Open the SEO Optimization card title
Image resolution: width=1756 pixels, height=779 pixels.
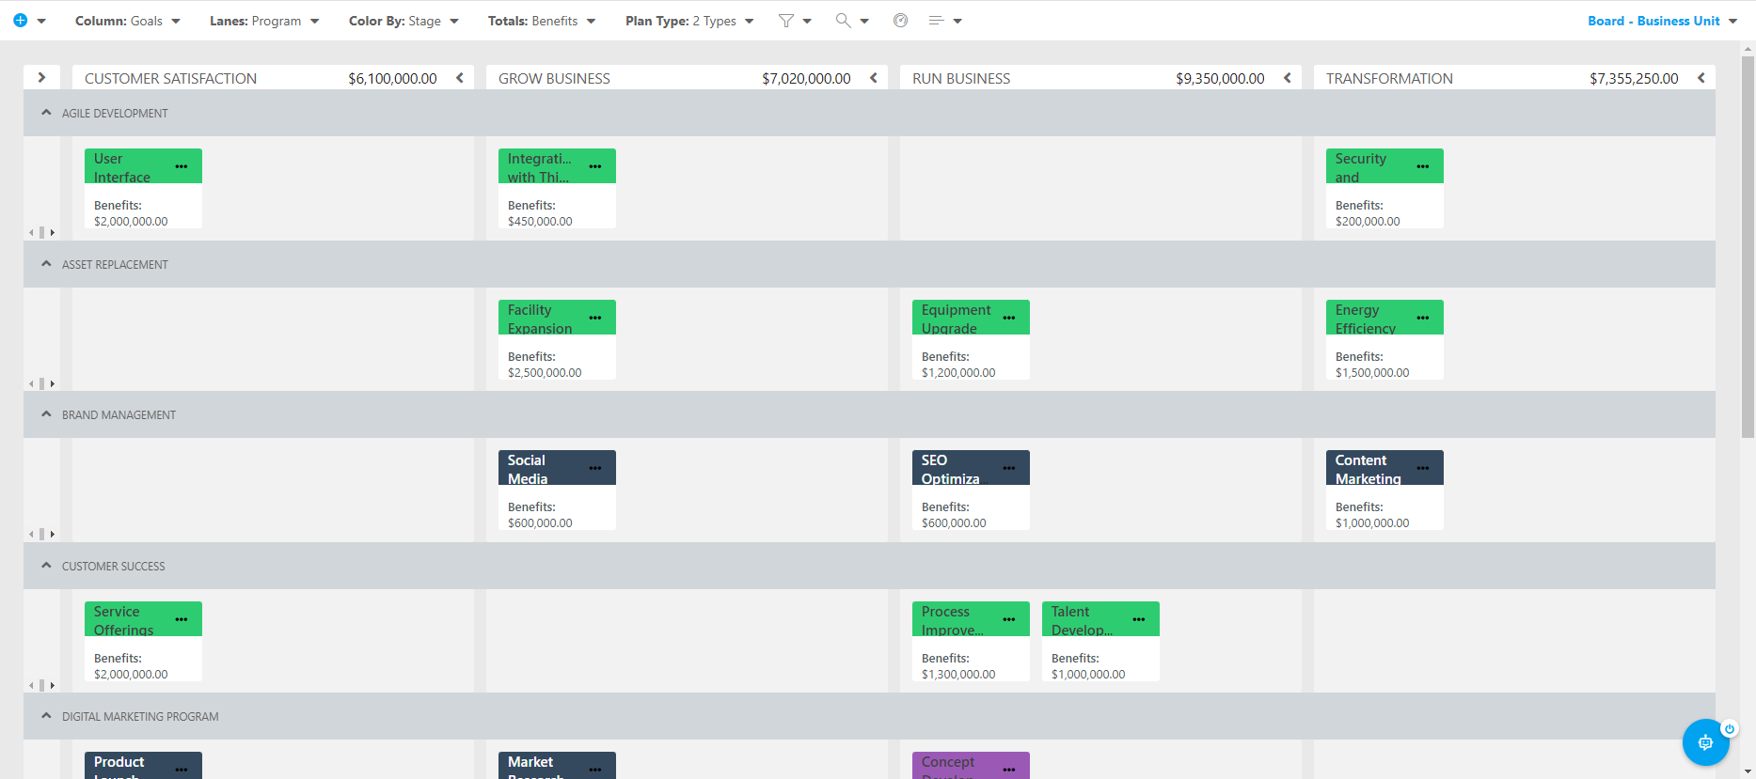tap(950, 469)
